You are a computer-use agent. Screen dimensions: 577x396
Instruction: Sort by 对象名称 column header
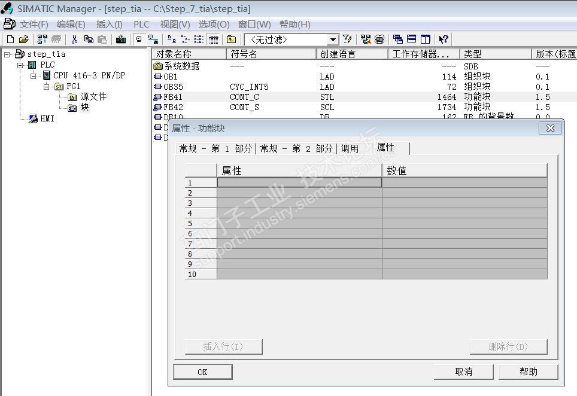click(189, 54)
